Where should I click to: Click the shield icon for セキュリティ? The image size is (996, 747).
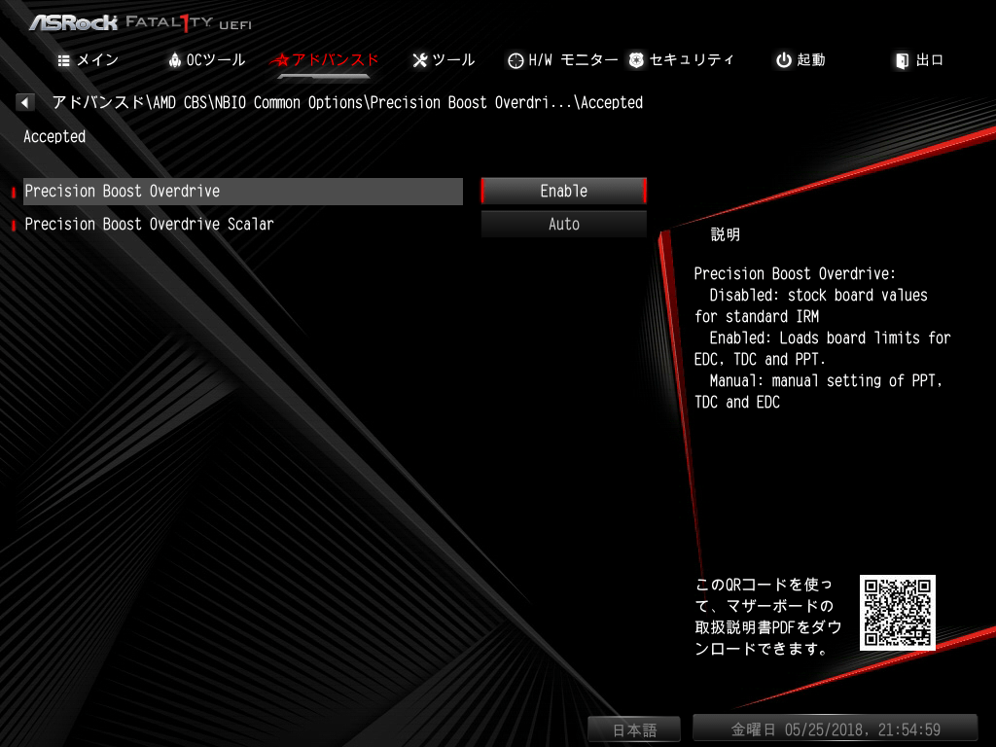pyautogui.click(x=636, y=60)
